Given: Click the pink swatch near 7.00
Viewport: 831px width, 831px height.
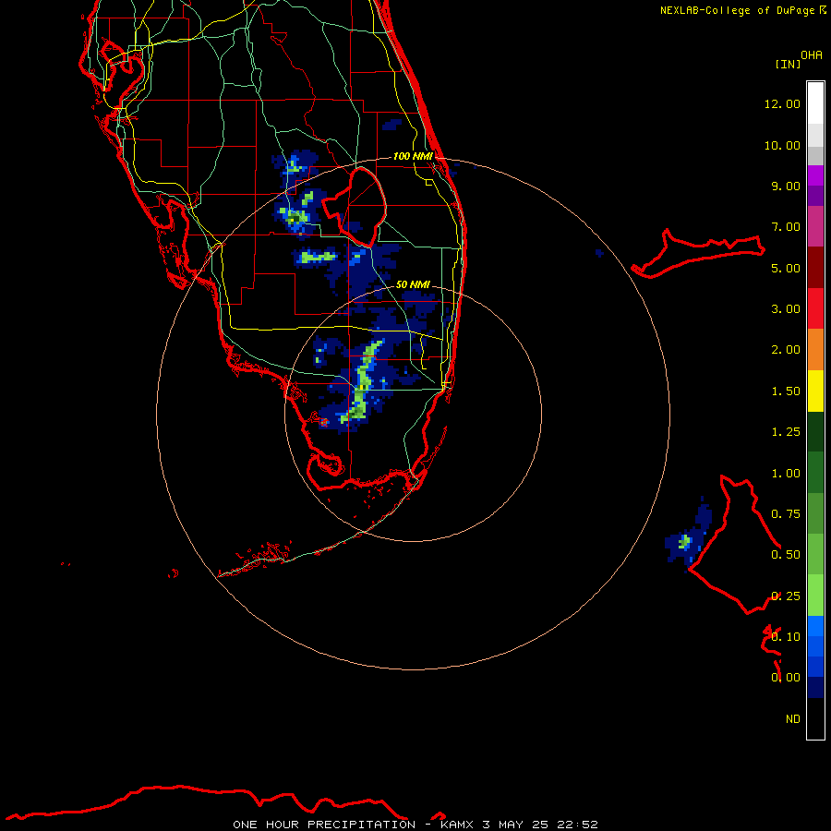Looking at the screenshot, I should [815, 226].
